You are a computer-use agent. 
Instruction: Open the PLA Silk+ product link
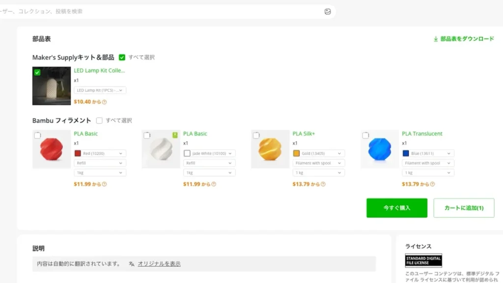(x=304, y=134)
